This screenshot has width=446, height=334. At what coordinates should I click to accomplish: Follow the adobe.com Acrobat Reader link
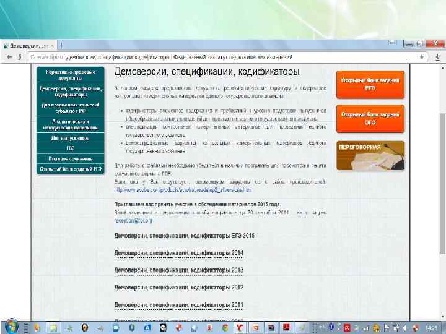[183, 189]
